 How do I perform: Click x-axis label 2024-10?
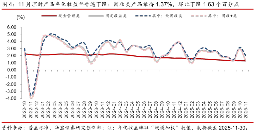pyautogui.click(x=168, y=110)
